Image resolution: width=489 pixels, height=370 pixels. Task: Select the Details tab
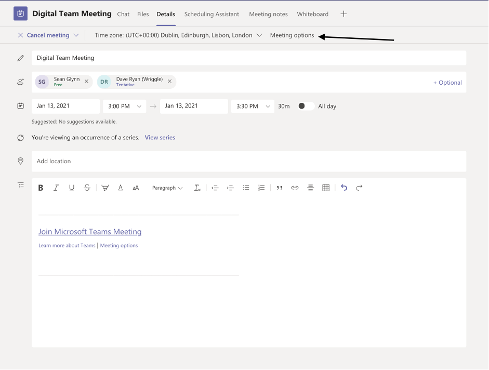click(166, 14)
